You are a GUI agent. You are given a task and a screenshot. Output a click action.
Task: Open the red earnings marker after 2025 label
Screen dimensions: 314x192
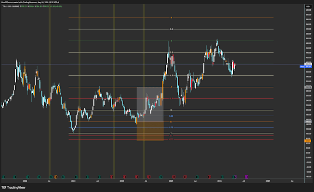click(x=174, y=177)
